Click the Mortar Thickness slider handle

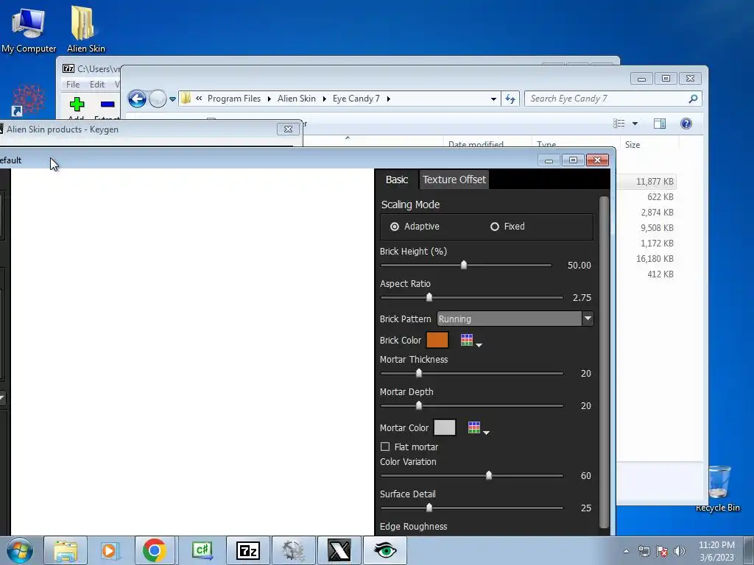(x=419, y=373)
